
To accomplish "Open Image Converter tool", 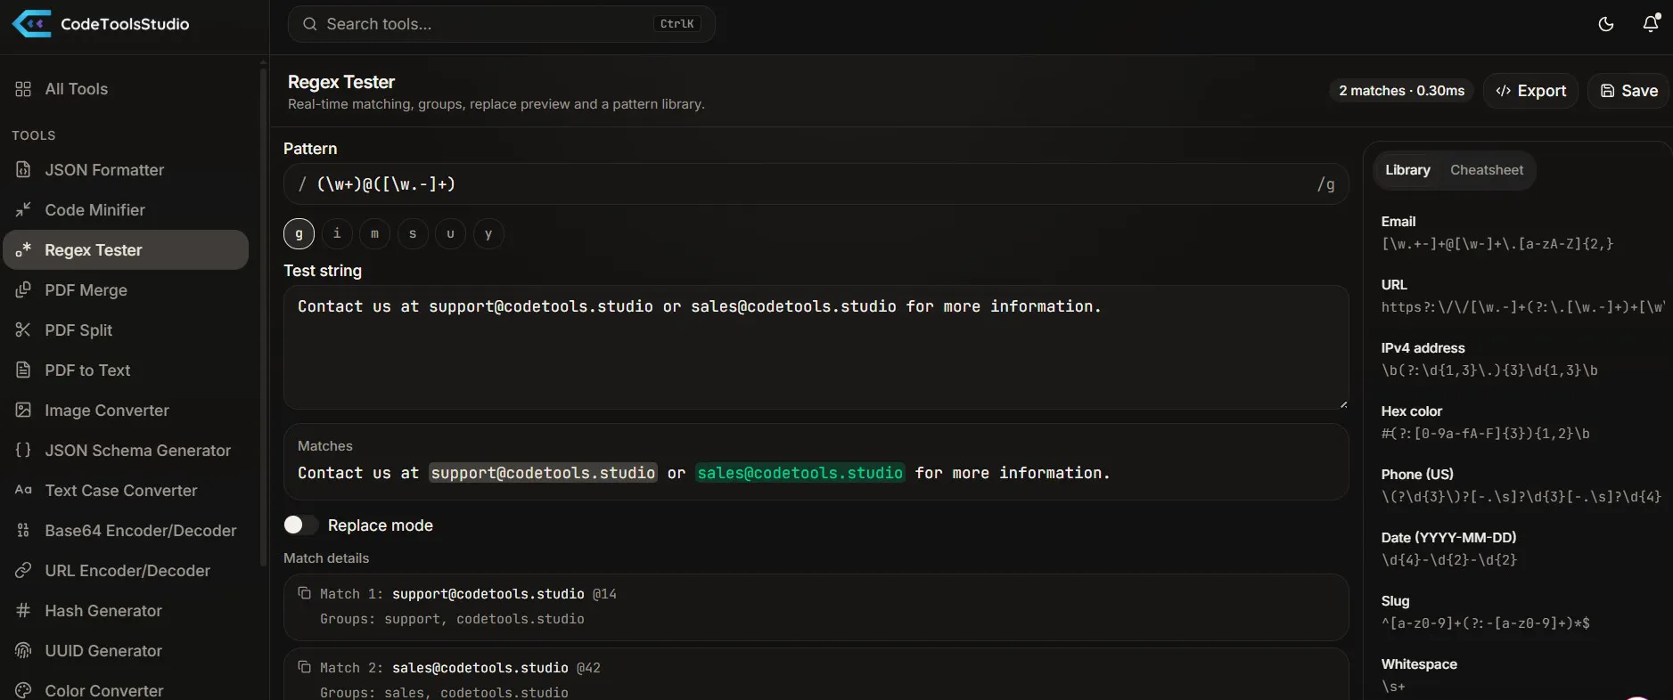I will [126, 410].
